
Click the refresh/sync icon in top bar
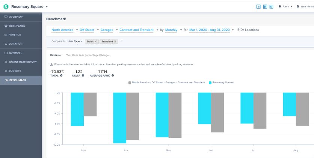point(271,6)
